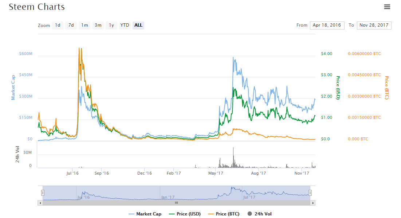The image size is (401, 218).
Task: Click the horizontal scrollbar thumb grip
Action: [x=176, y=203]
